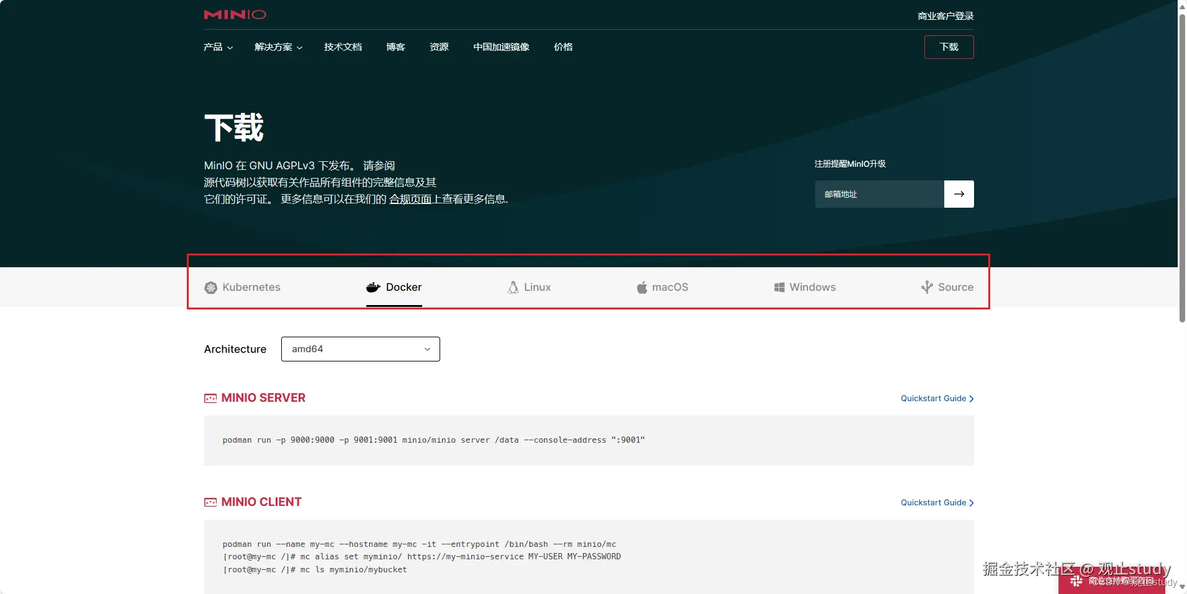Click the mc alias set command line
The width and height of the screenshot is (1187, 594).
pyautogui.click(x=422, y=557)
